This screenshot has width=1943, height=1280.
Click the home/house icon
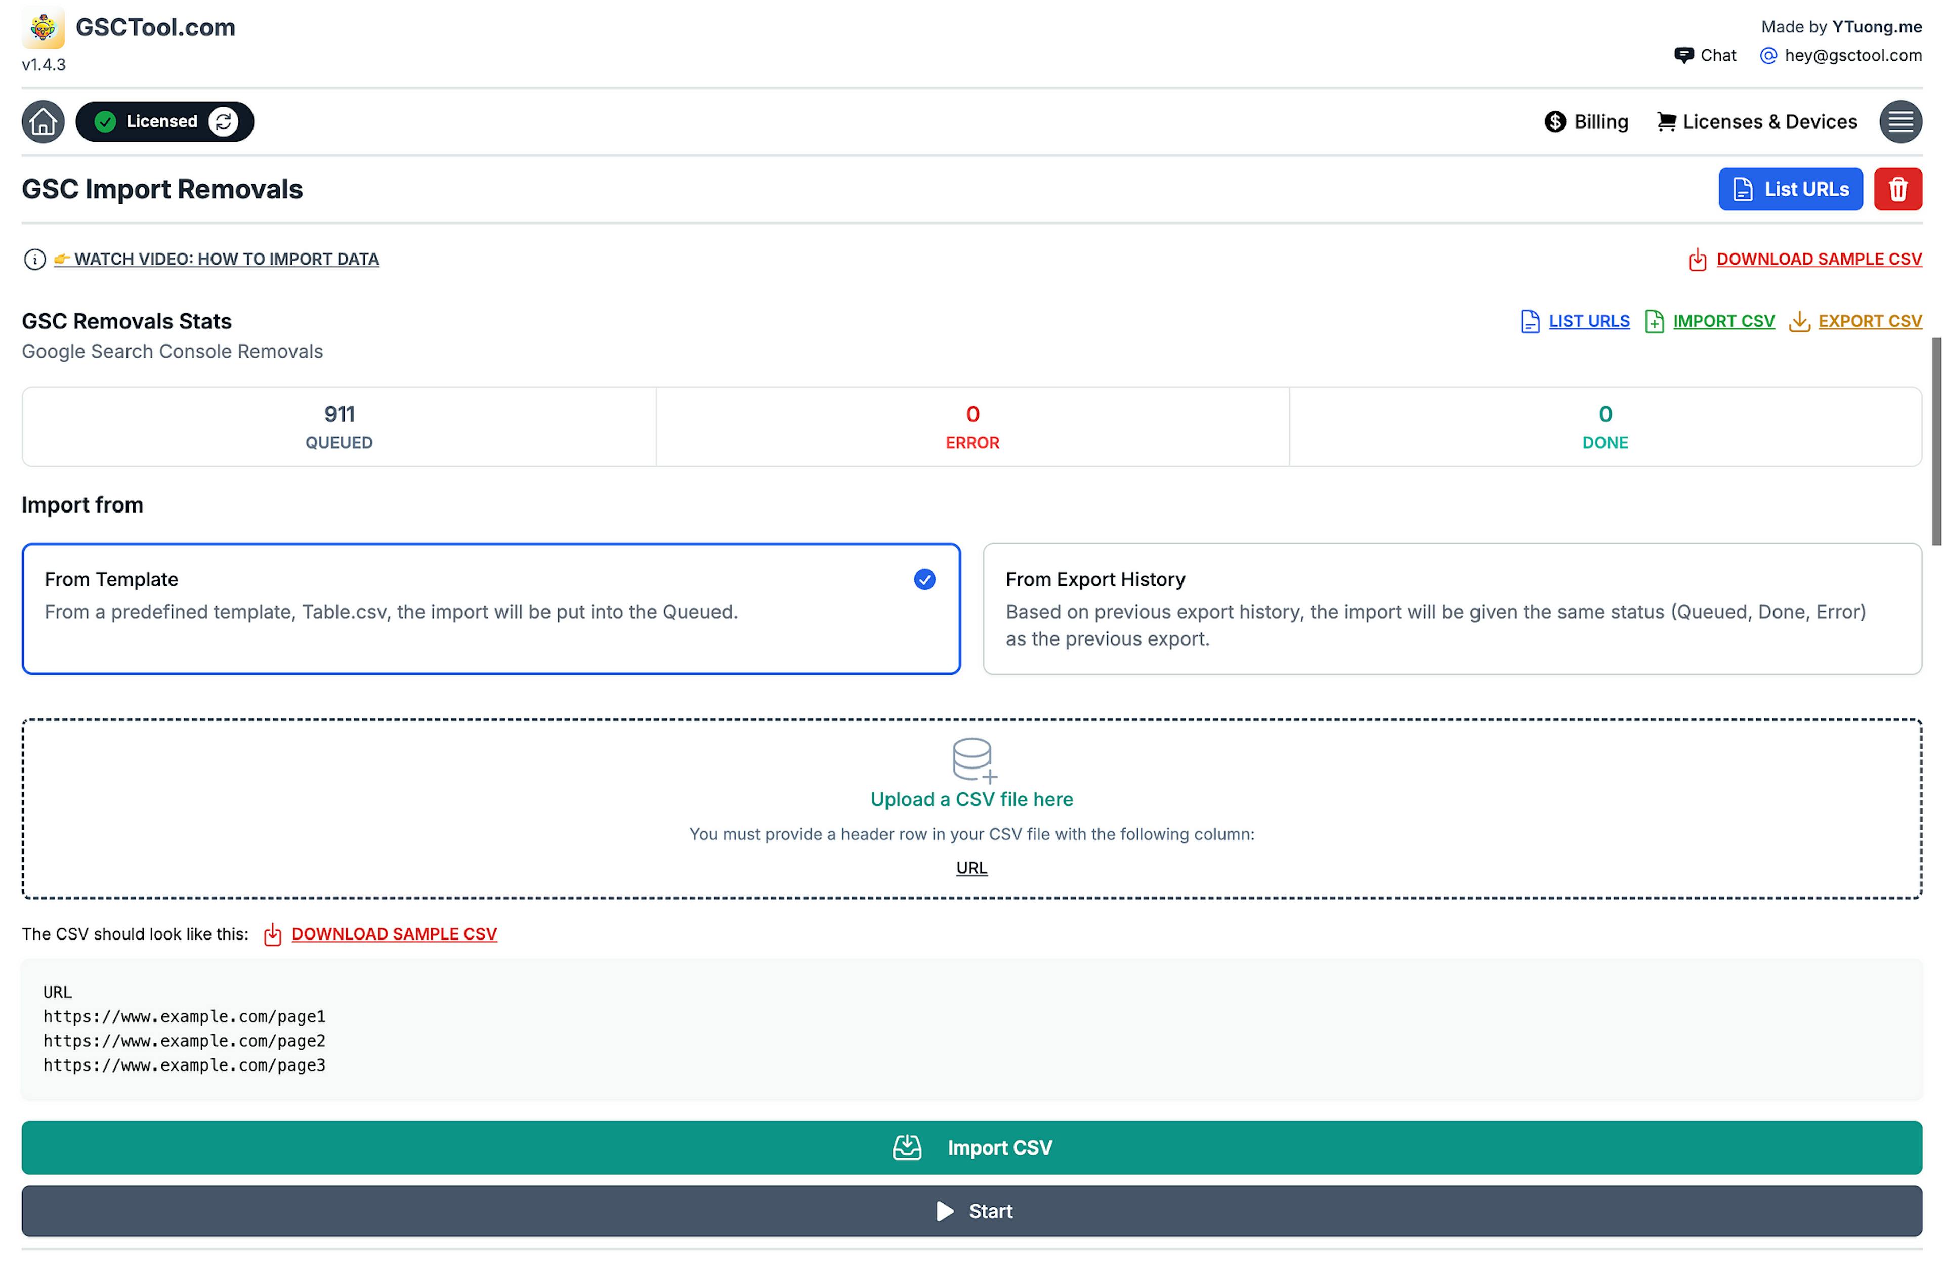(x=41, y=120)
